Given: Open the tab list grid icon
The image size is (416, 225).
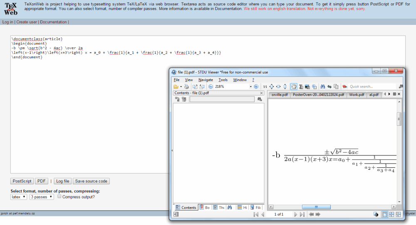Looking at the screenshot, I should [x=394, y=94].
